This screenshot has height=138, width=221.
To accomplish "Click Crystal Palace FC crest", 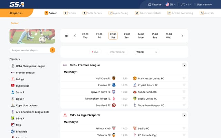I will [135, 85].
